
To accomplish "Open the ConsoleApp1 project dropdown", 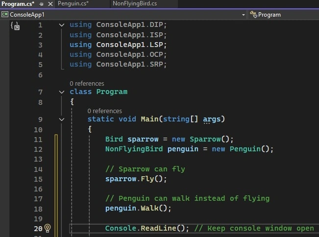I will [244, 15].
